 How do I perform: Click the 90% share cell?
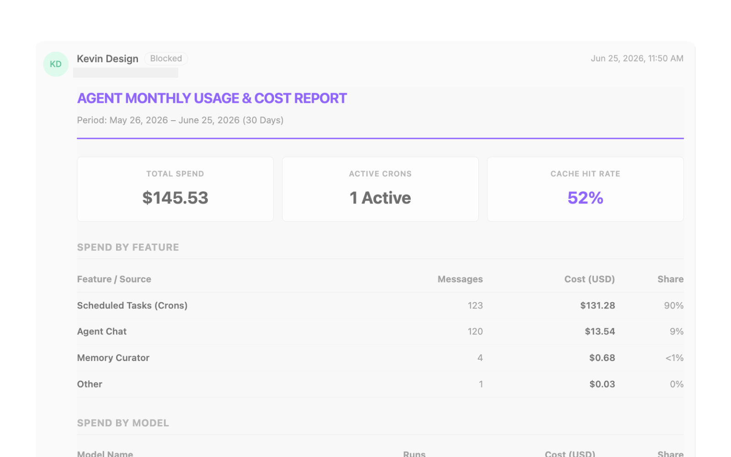tap(673, 305)
